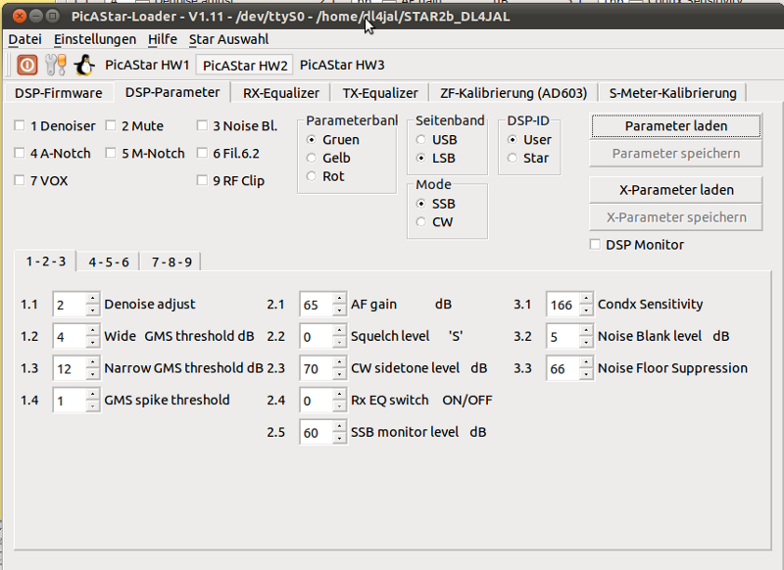784x570 pixels.
Task: Open the Einstellungen menu
Action: tap(95, 39)
